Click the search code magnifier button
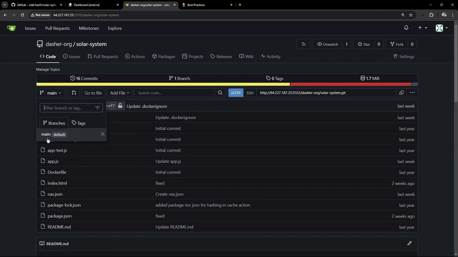The width and height of the screenshot is (458, 257). 220,93
